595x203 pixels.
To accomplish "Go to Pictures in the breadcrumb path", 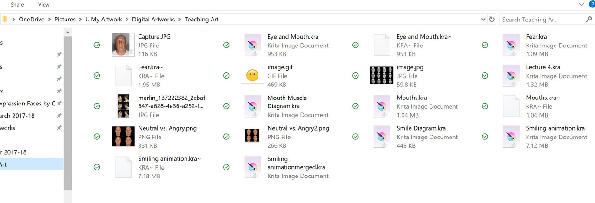I will [65, 20].
